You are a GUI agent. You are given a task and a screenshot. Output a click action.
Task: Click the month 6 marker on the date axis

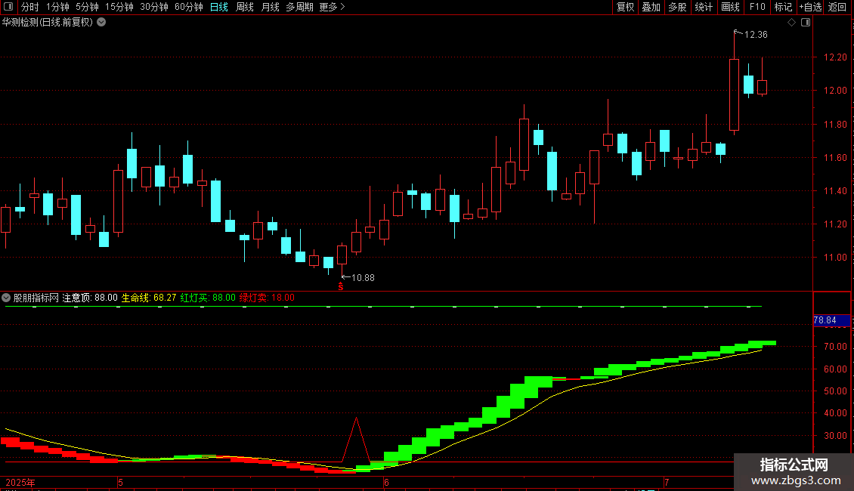click(386, 482)
